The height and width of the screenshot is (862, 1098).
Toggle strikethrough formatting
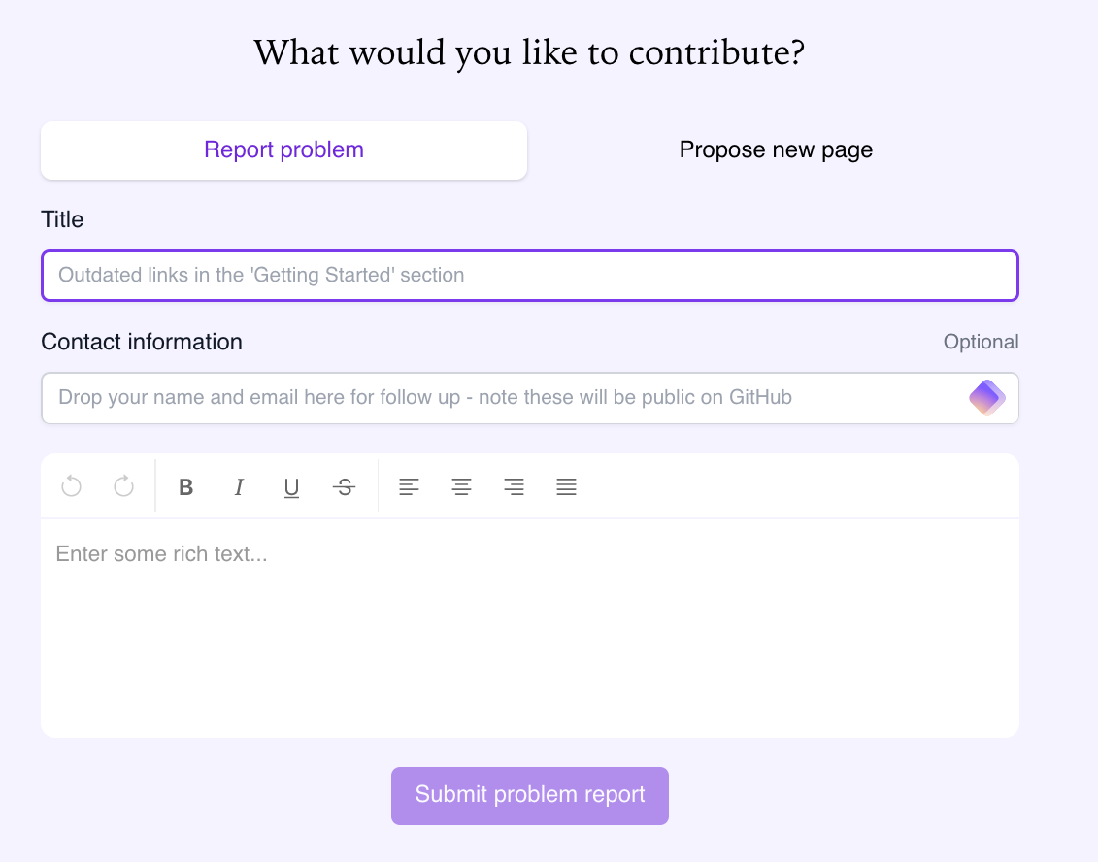coord(344,487)
